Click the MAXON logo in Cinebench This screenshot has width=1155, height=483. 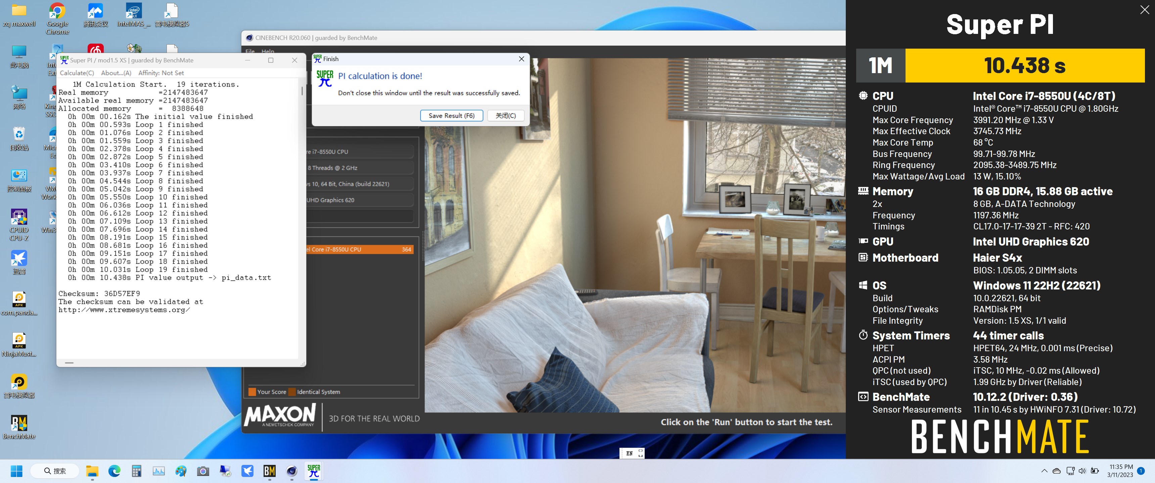coord(280,415)
